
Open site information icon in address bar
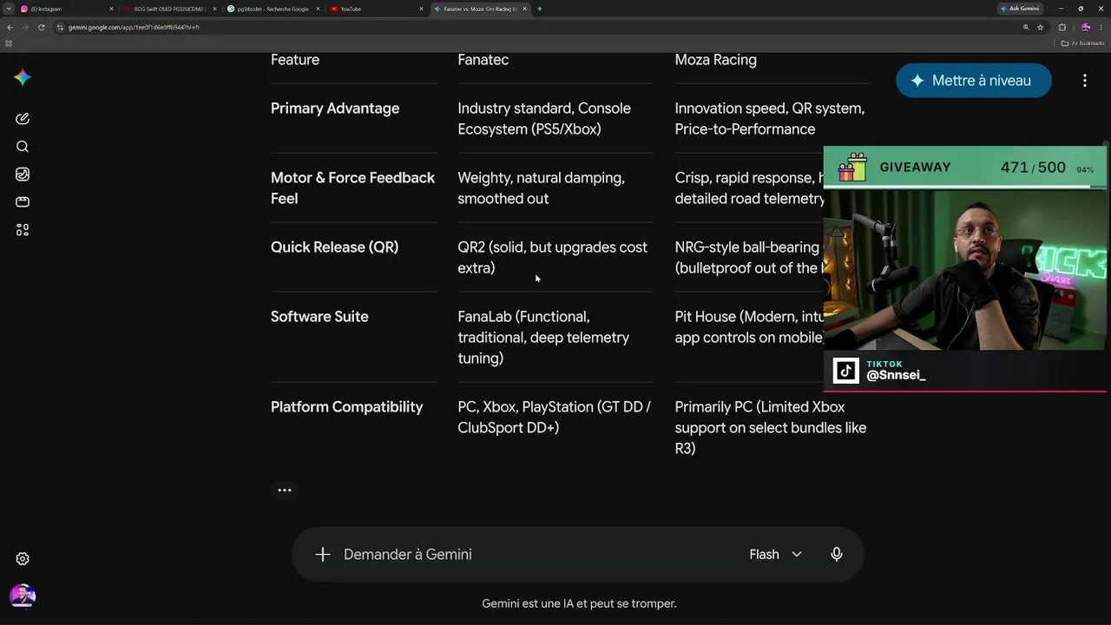coord(60,27)
